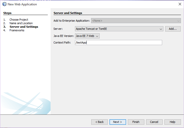The width and height of the screenshot is (184, 128).
Task: Select the Name and Location step
Action: [21, 23]
